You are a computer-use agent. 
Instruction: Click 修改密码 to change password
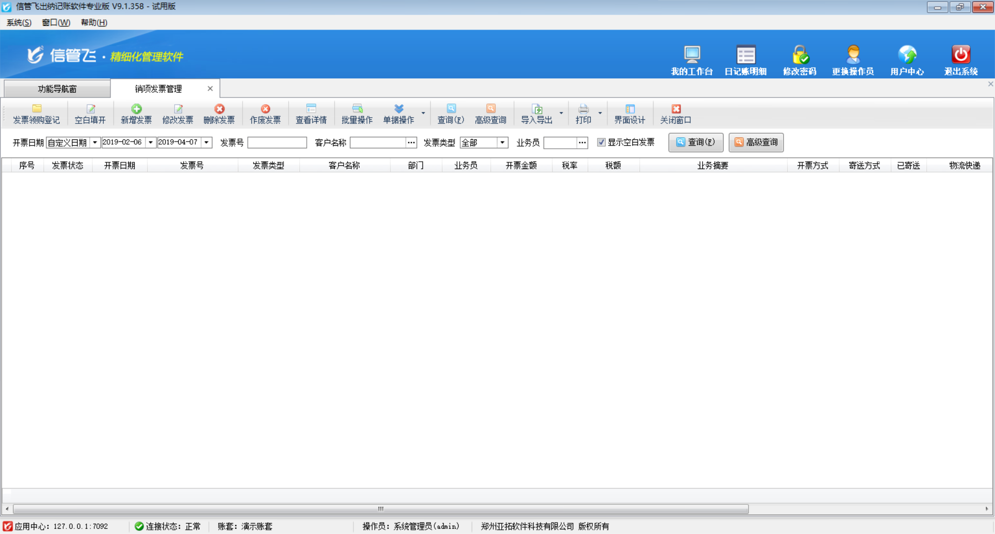[800, 58]
